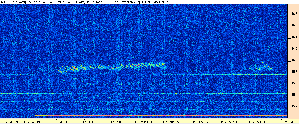Select the 11:17:05.072 time label
Screen dimensions: 299x124
coord(199,121)
